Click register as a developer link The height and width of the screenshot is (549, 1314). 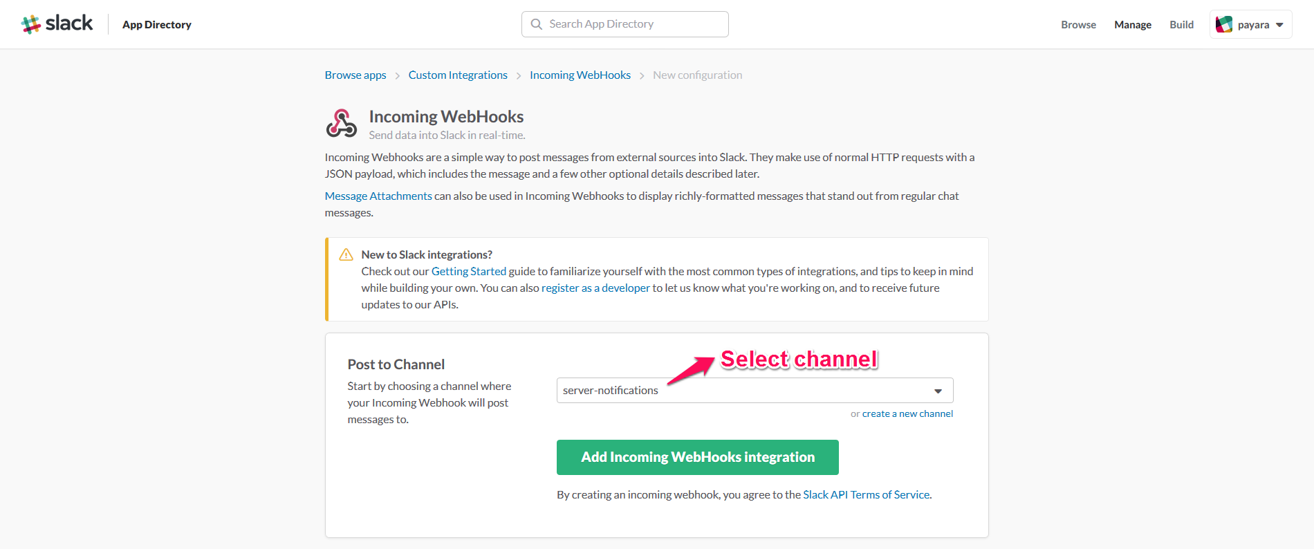coord(595,288)
